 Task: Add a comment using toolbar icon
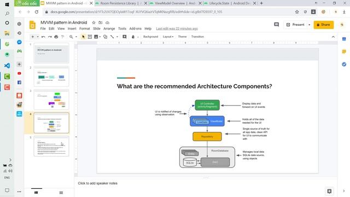[x=125, y=37]
